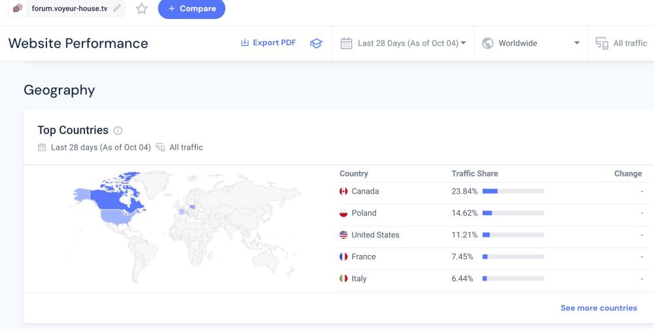Click the devices icon beside All traffic

(602, 43)
